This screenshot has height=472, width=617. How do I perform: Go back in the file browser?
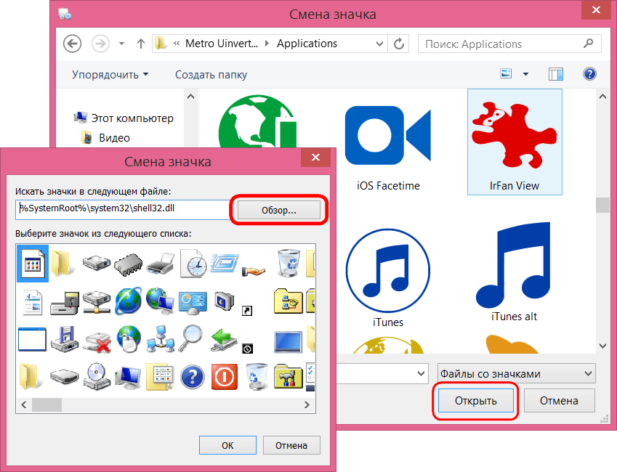(x=72, y=44)
